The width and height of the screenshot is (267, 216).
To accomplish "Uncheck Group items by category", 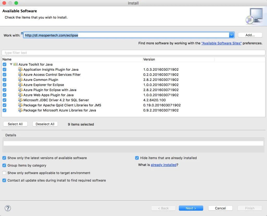I will tap(4, 165).
